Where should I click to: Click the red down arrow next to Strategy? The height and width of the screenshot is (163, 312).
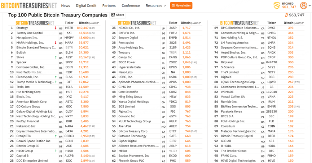(56, 28)
